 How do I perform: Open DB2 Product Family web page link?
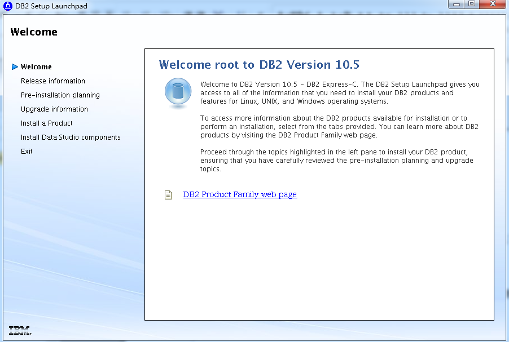coord(240,194)
